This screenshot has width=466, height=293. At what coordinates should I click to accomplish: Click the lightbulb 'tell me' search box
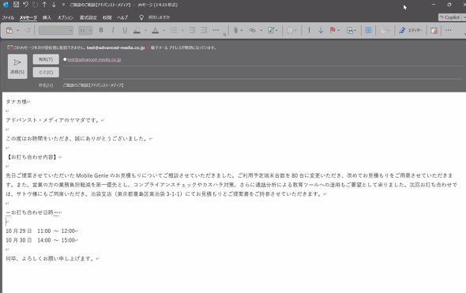pos(156,17)
